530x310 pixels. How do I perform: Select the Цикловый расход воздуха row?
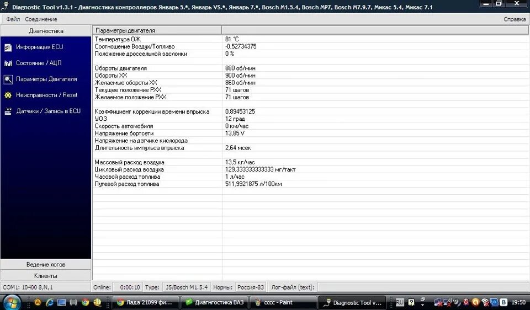coord(310,169)
